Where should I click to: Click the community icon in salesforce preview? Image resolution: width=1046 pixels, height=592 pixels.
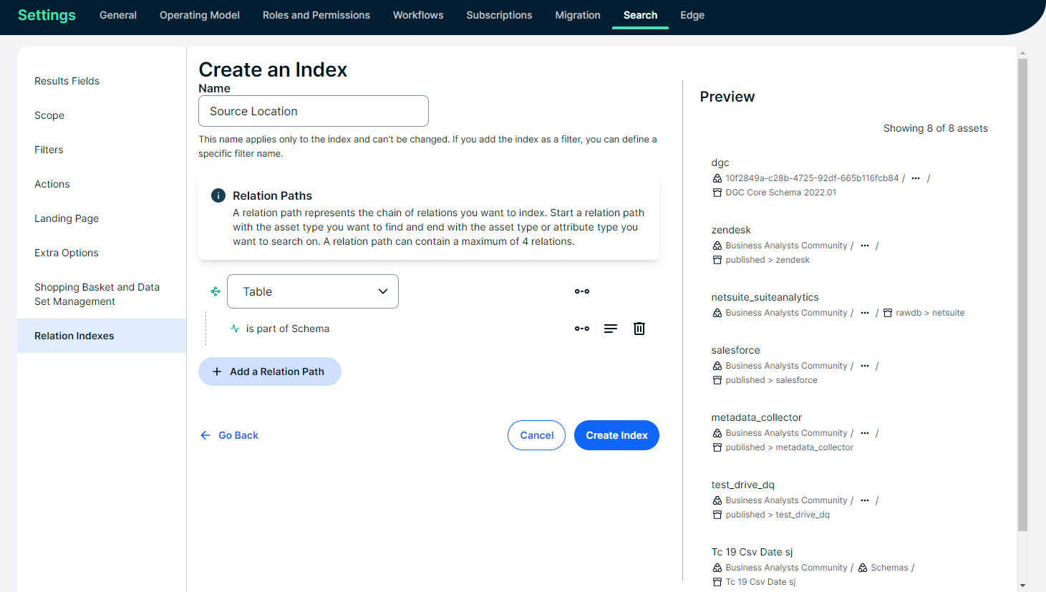pos(717,366)
